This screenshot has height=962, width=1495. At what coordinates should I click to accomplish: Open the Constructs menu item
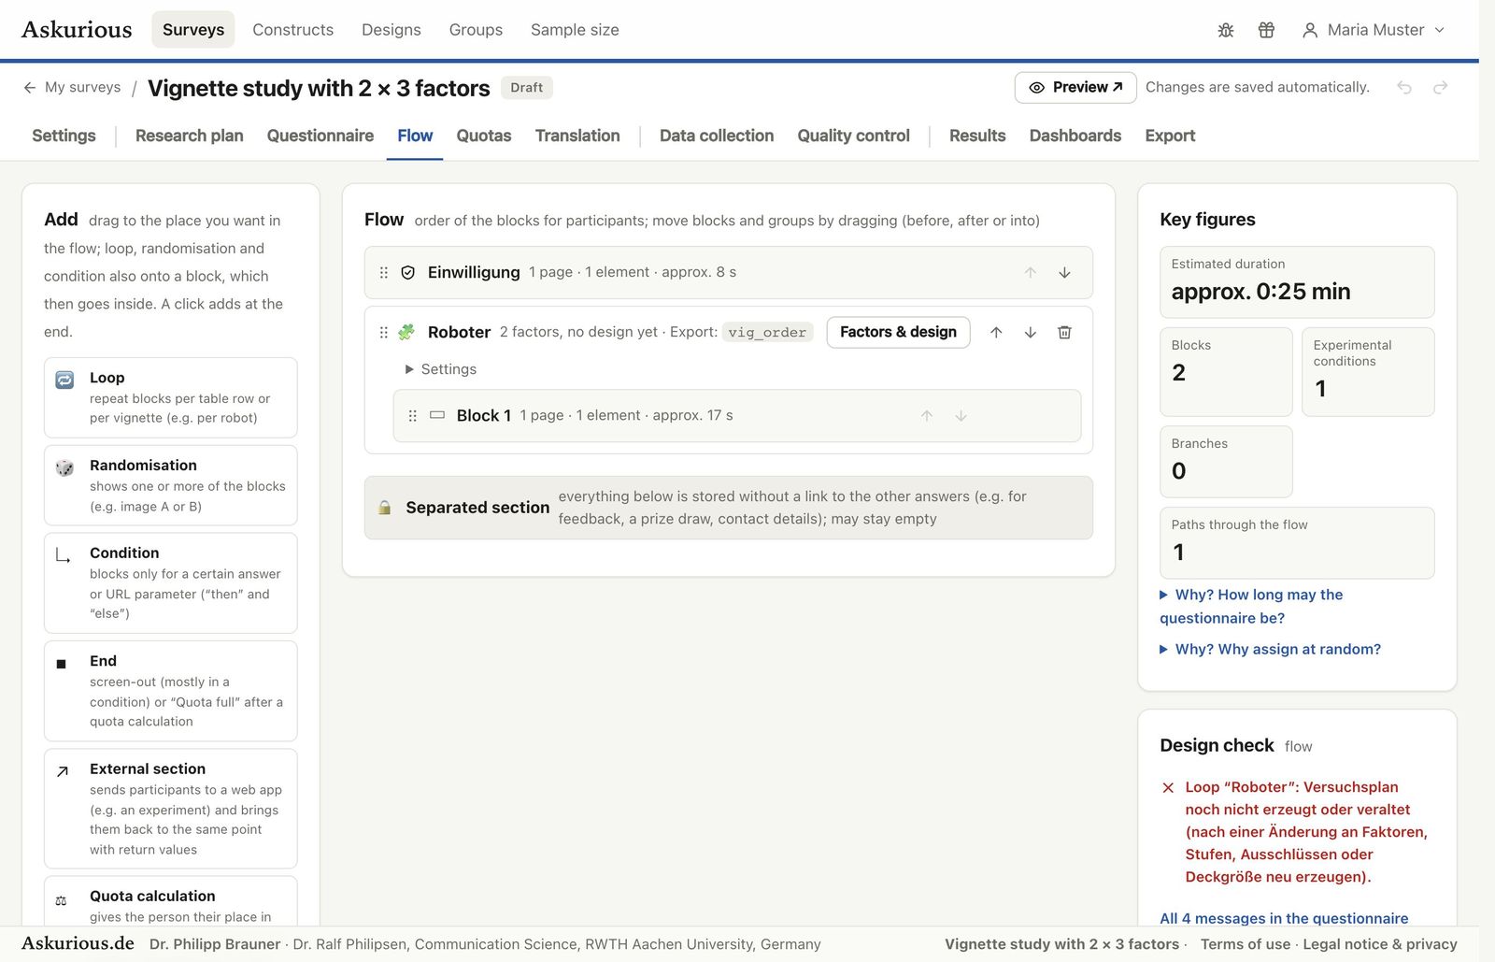(x=292, y=30)
